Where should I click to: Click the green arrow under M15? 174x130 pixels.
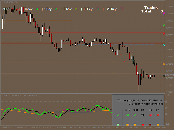pyautogui.click(x=128, y=115)
